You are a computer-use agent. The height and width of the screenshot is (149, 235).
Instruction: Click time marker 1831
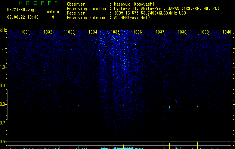tap(25, 32)
